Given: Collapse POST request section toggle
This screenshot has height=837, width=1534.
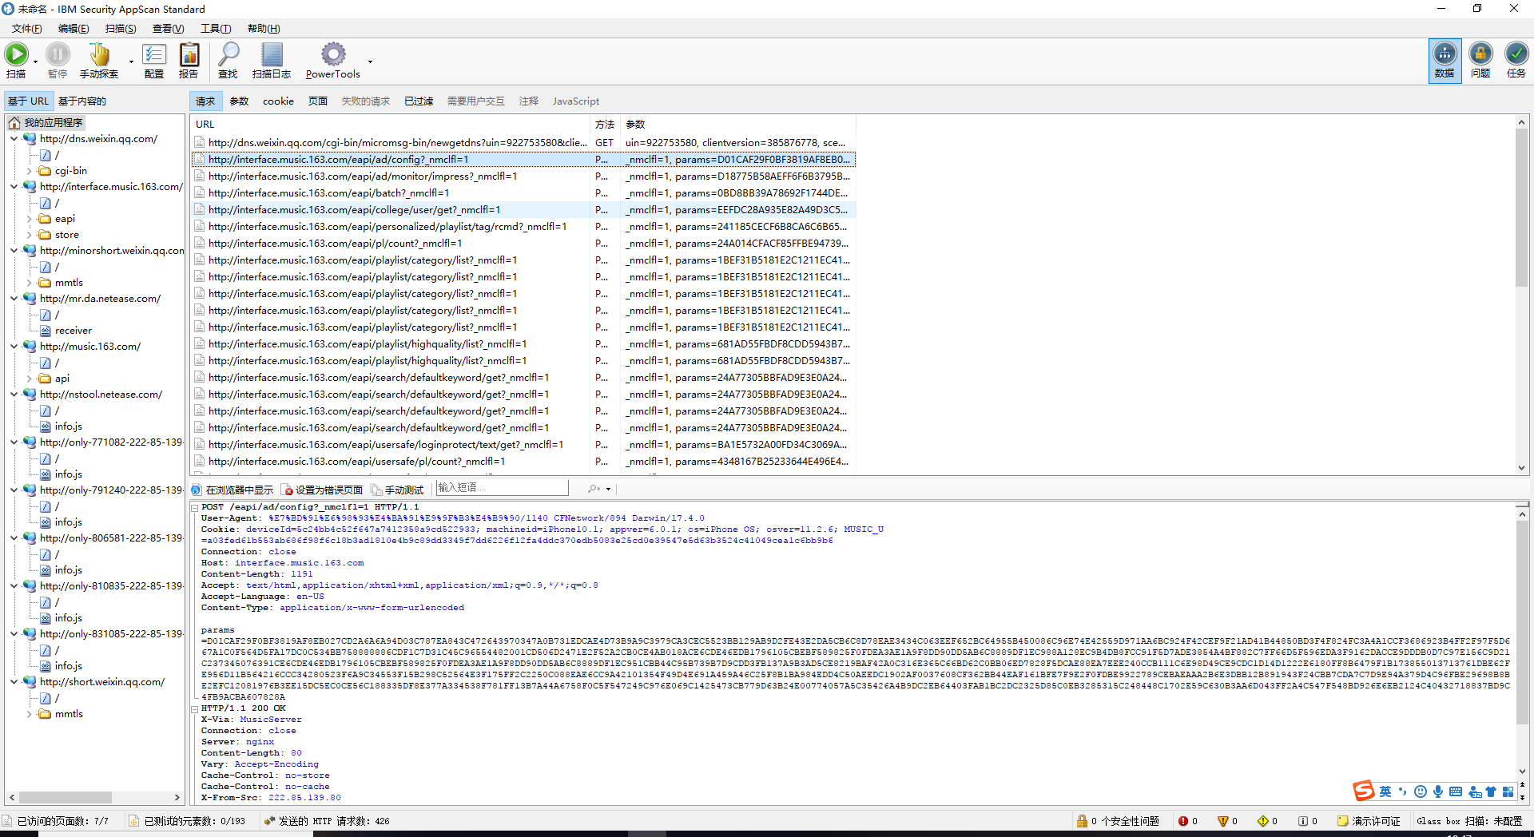Looking at the screenshot, I should [195, 507].
